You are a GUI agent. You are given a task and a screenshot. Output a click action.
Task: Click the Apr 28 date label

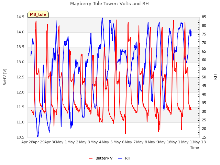27,142
